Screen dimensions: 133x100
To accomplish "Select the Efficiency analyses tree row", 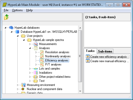I will tap(54, 60).
